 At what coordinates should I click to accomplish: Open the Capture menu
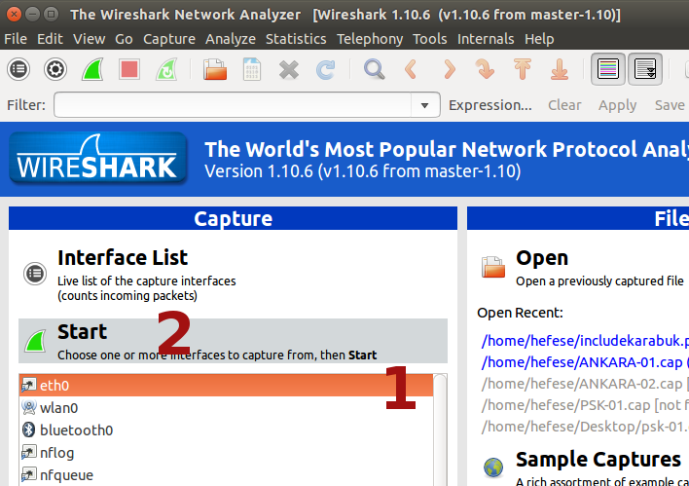pos(169,39)
